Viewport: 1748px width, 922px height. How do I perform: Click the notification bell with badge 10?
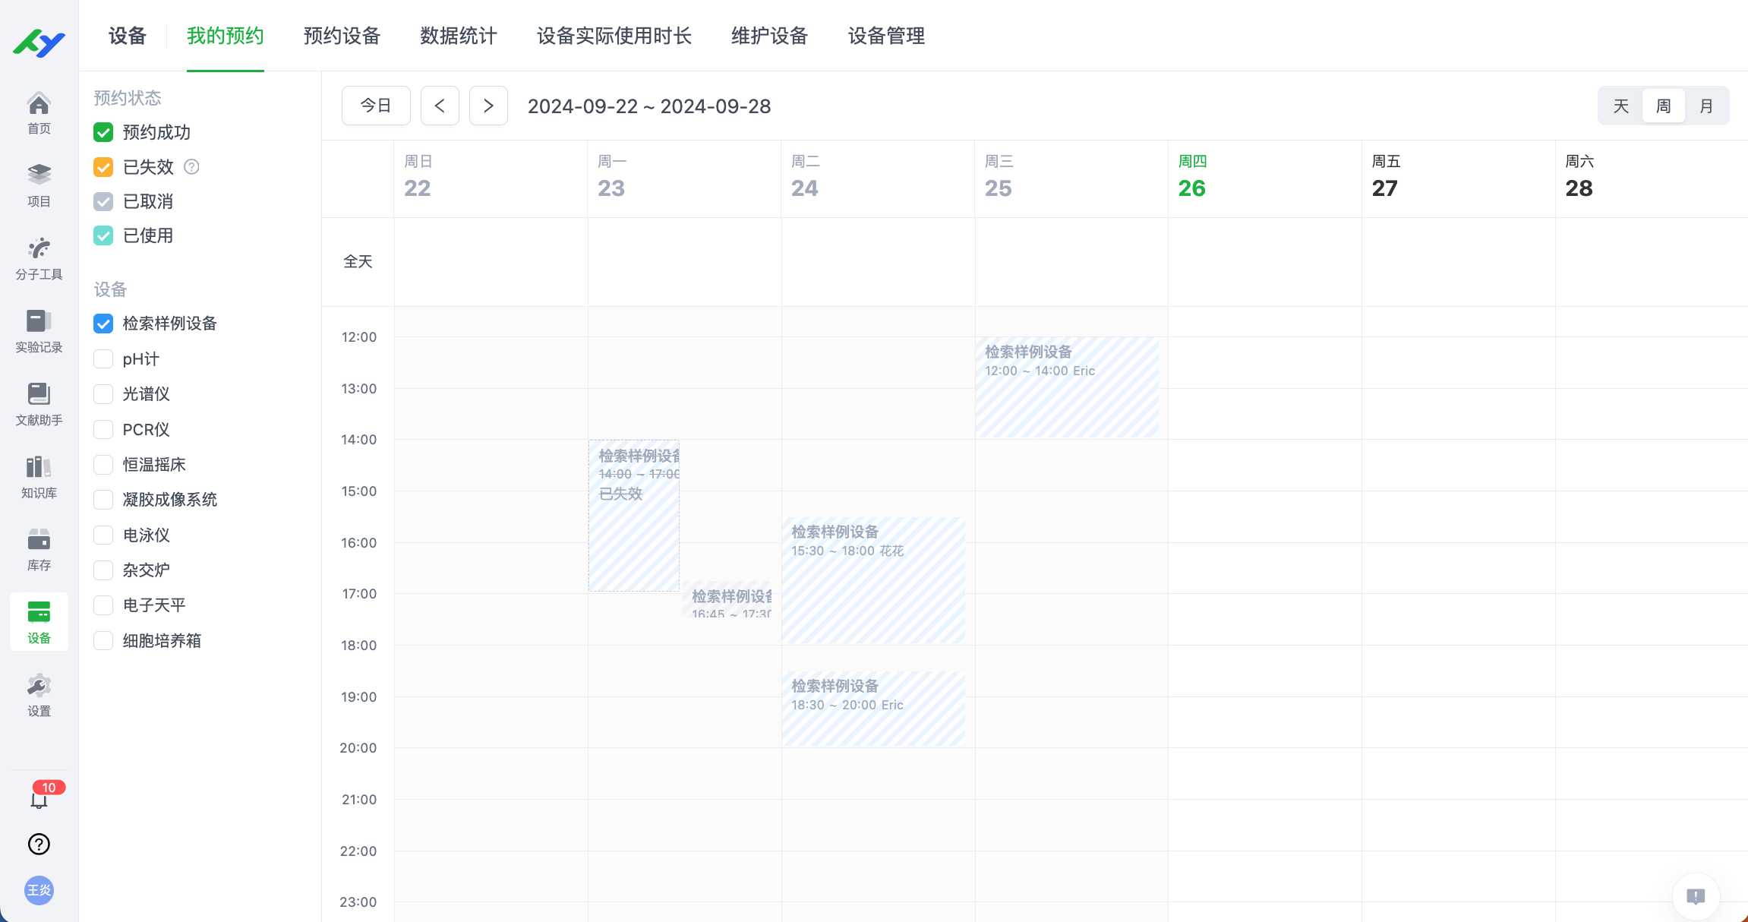[x=39, y=797]
